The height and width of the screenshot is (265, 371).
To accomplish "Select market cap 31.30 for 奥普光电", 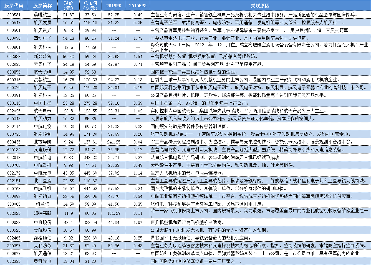I will [90, 261].
